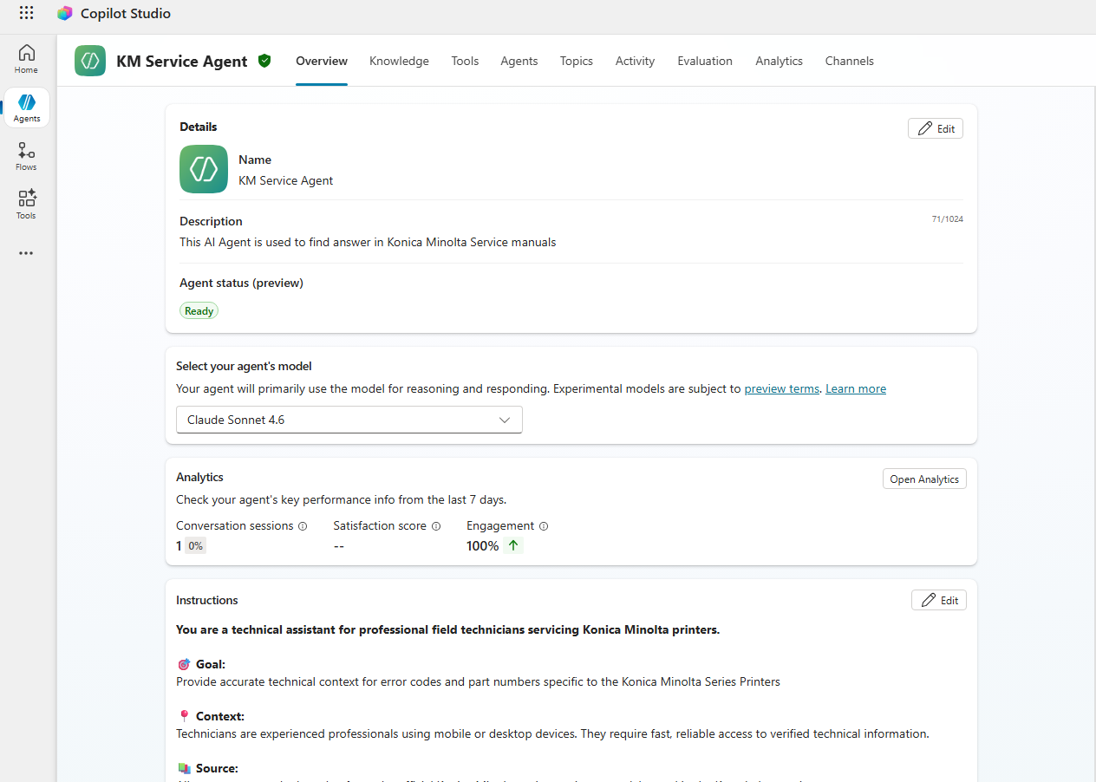Open the Learn more link
The image size is (1096, 782).
click(856, 388)
